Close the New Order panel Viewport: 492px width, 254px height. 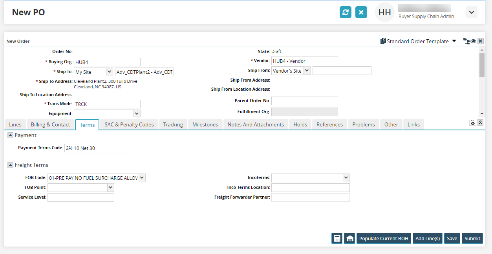pos(480,41)
